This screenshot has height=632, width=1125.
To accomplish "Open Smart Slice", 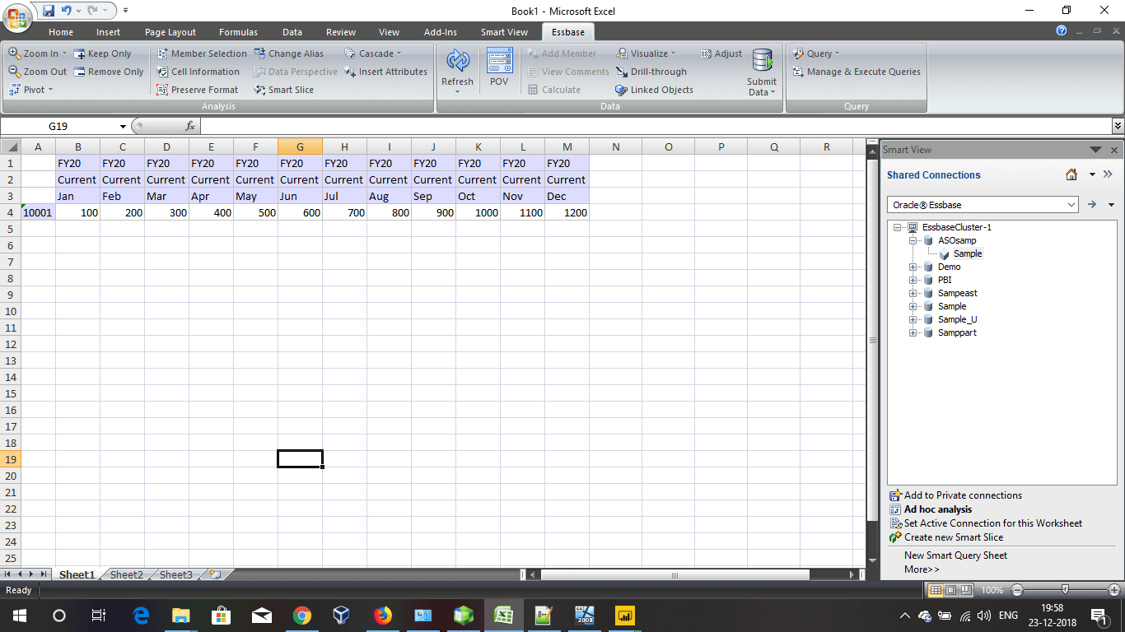I will tap(284, 90).
